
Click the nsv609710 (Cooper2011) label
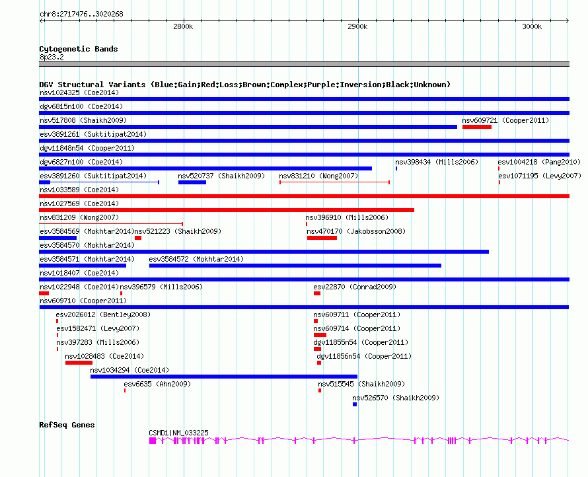[x=83, y=301]
